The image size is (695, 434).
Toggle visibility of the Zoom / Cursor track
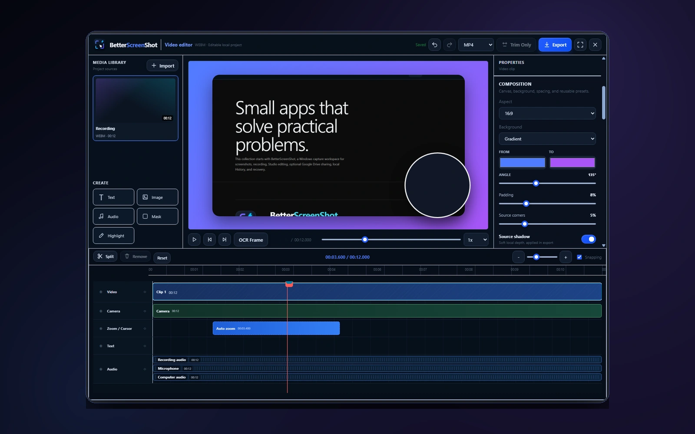coord(101,329)
